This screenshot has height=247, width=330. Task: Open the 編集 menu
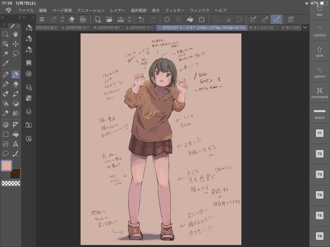pos(43,10)
